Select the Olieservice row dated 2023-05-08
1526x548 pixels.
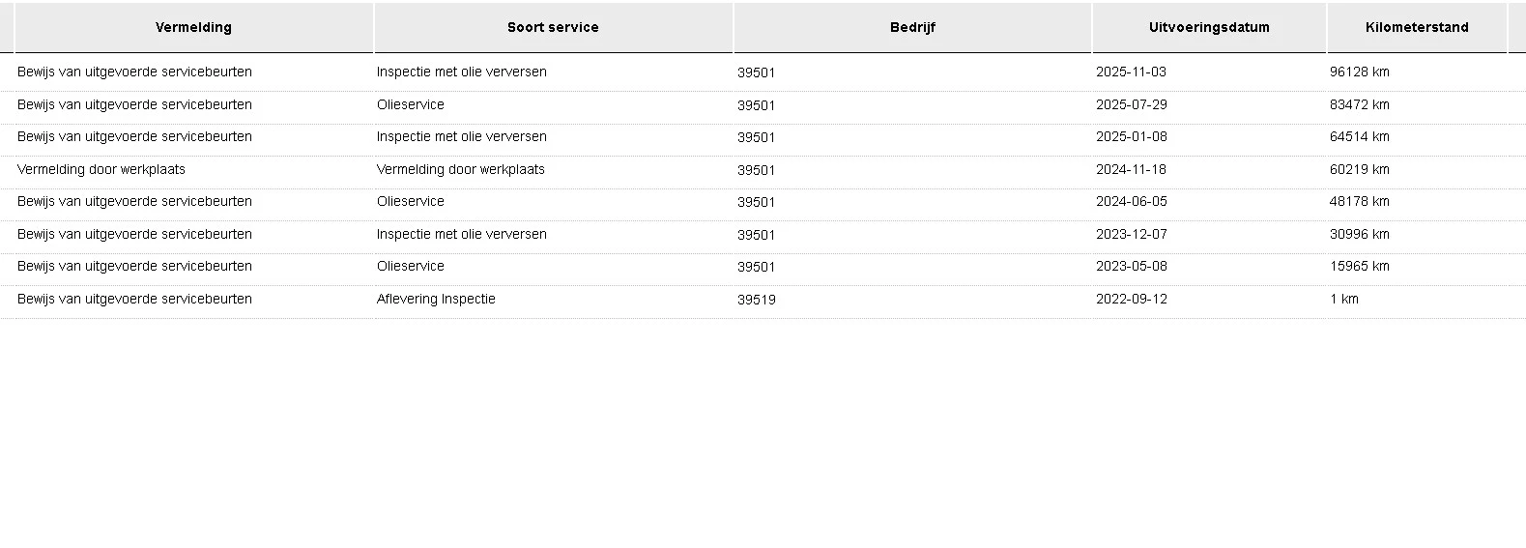763,267
